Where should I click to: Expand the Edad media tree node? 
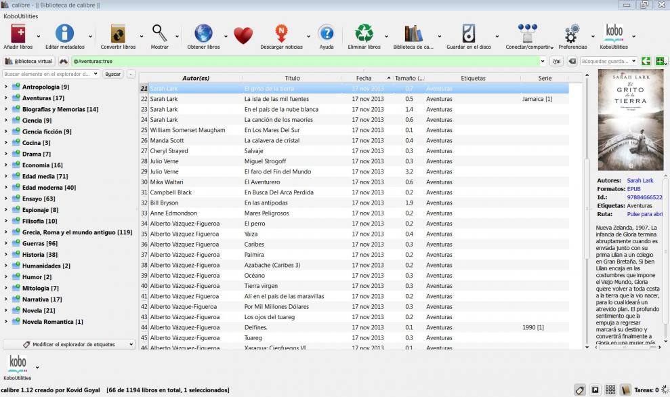(6, 176)
